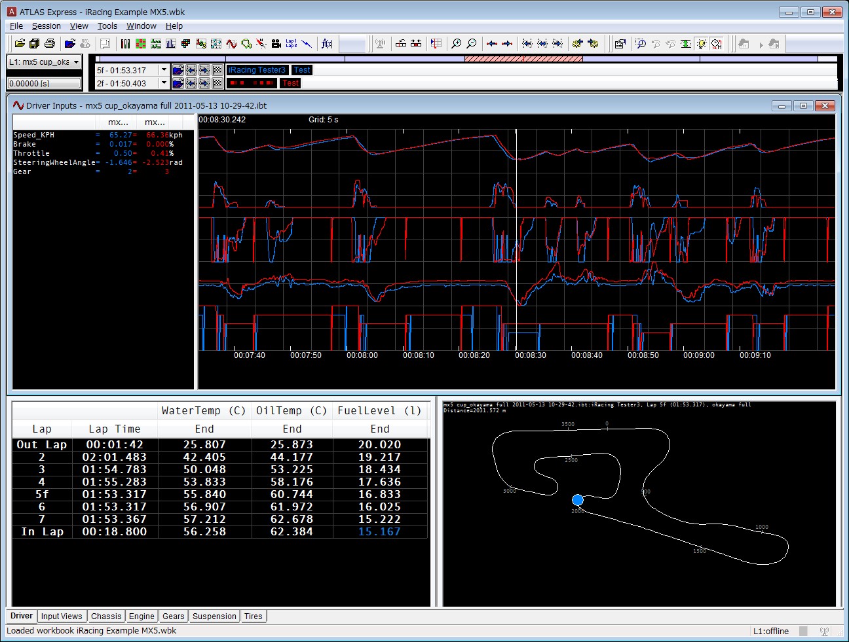Open the Window menu
This screenshot has height=642, width=849.
coord(141,26)
